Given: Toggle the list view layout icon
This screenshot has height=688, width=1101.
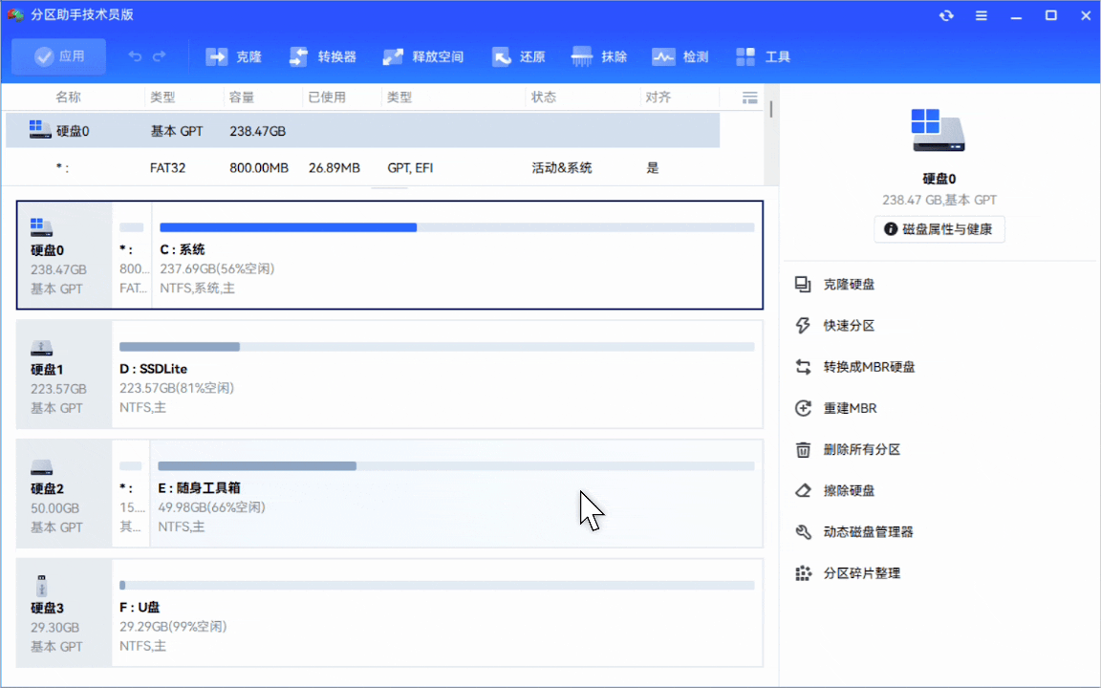Looking at the screenshot, I should click(x=750, y=97).
